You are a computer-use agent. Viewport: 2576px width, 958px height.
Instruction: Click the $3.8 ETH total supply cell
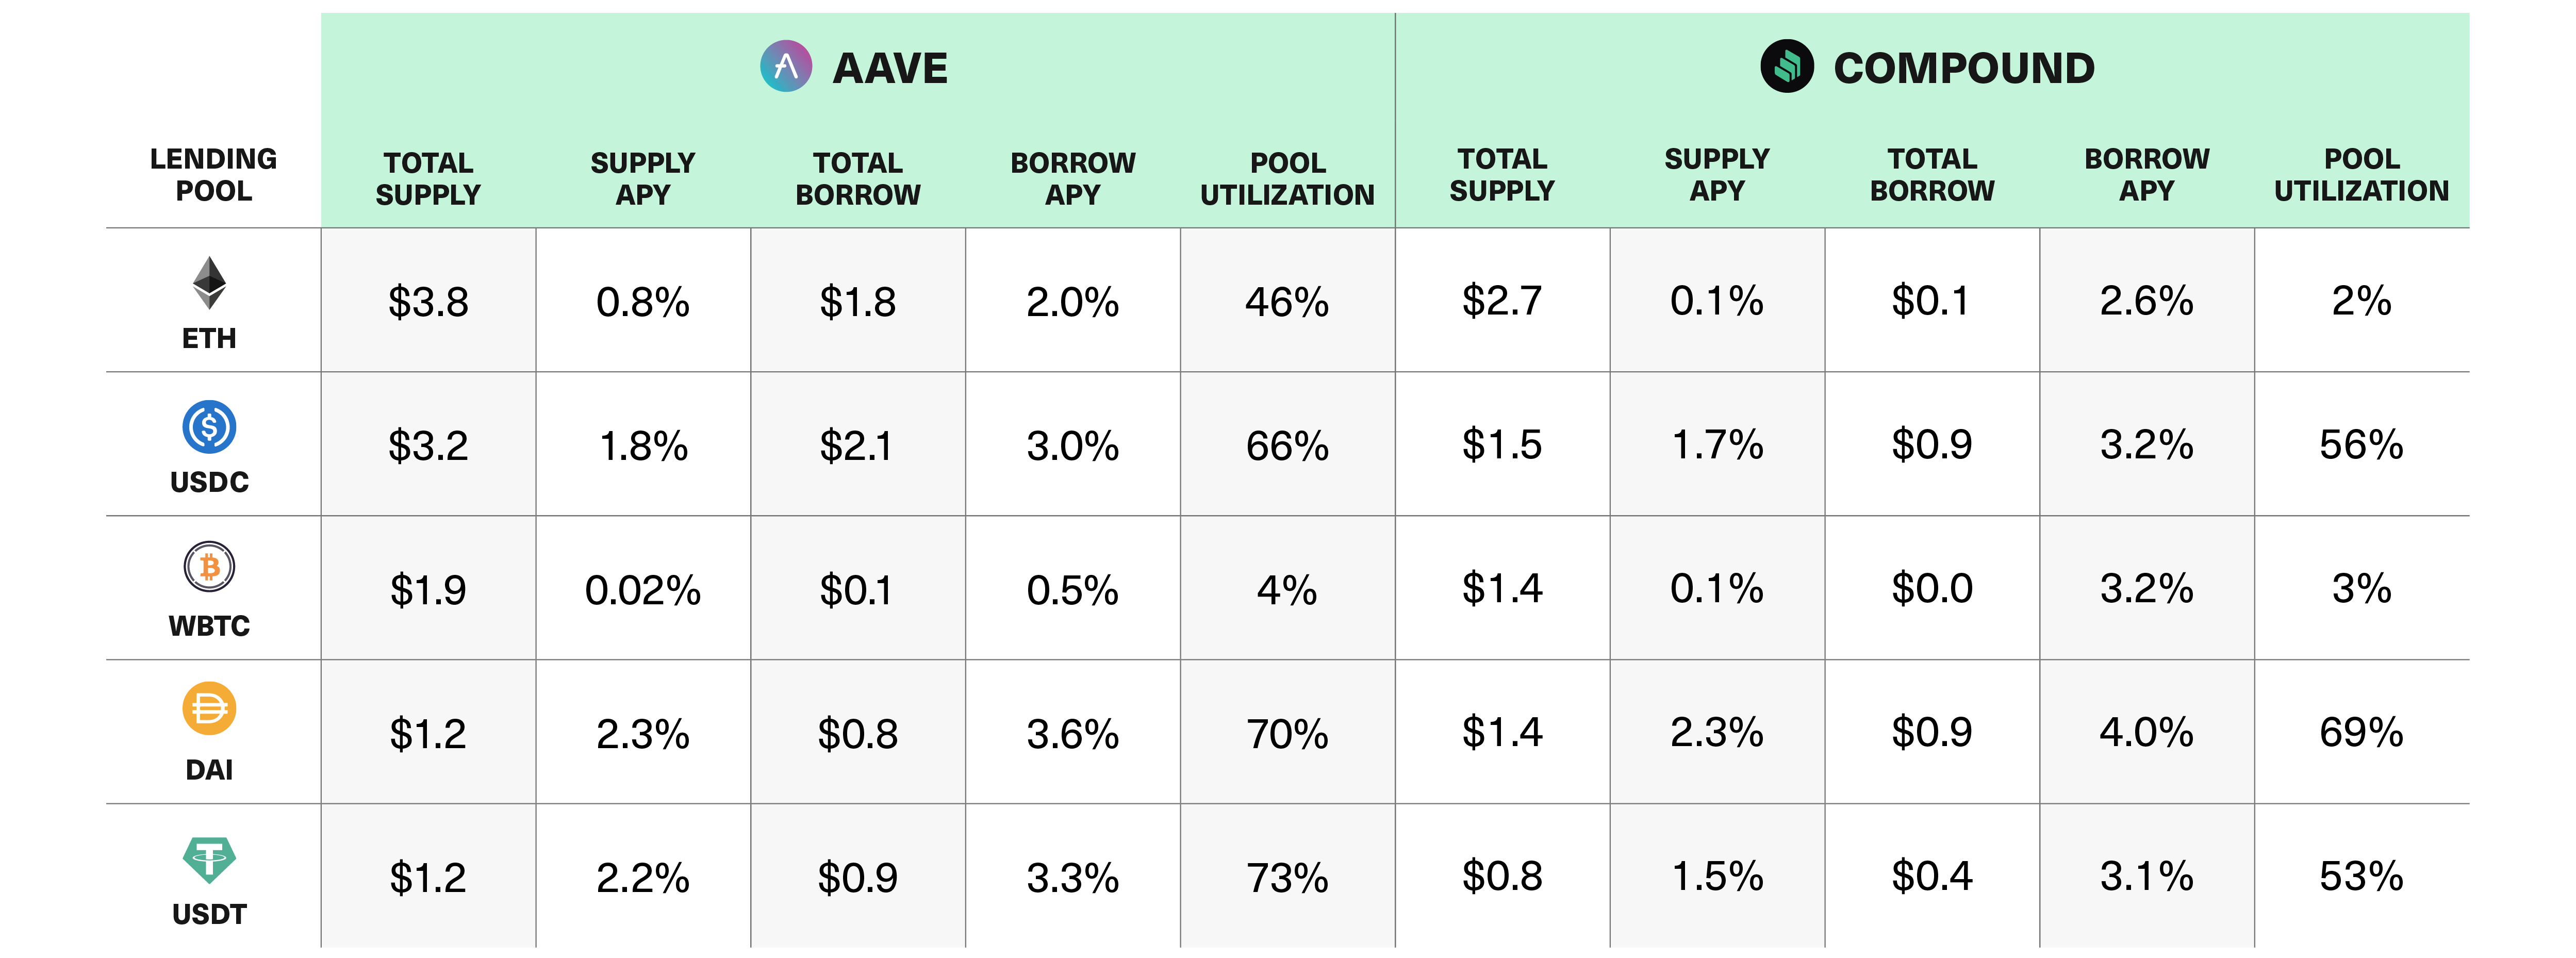428,301
